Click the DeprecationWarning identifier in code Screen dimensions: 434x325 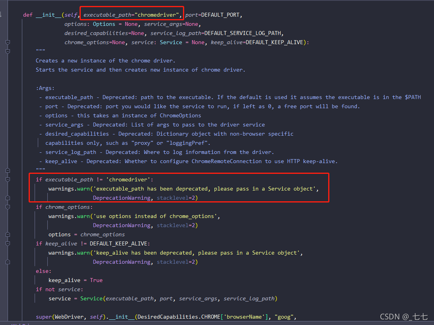coord(122,197)
